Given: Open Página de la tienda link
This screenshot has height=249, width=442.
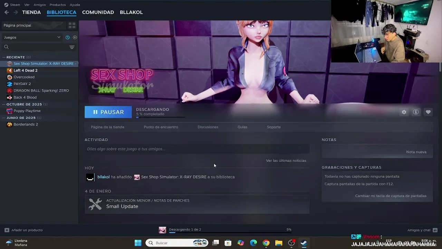Looking at the screenshot, I should 107,127.
